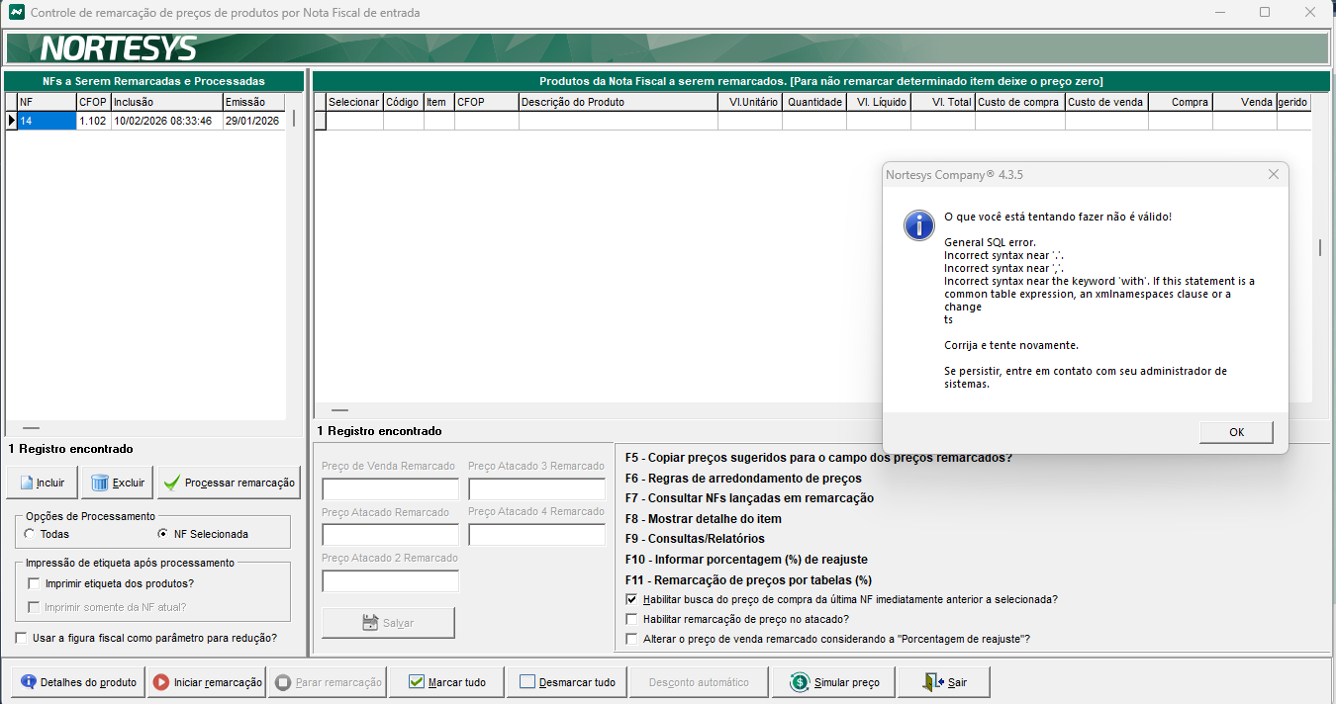Sort by the Inclusão column header
Viewport: 1336px width, 704px height.
[165, 102]
